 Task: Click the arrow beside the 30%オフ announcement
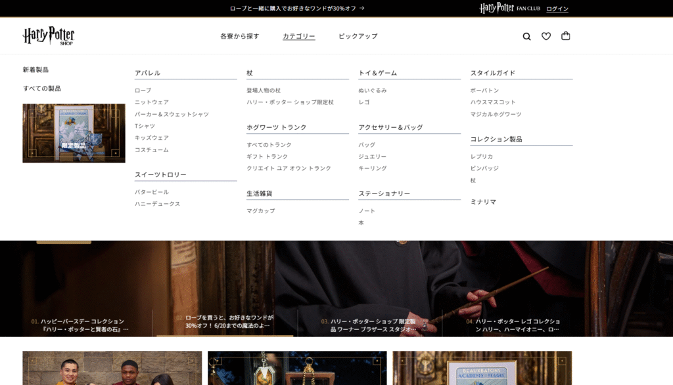click(x=362, y=8)
